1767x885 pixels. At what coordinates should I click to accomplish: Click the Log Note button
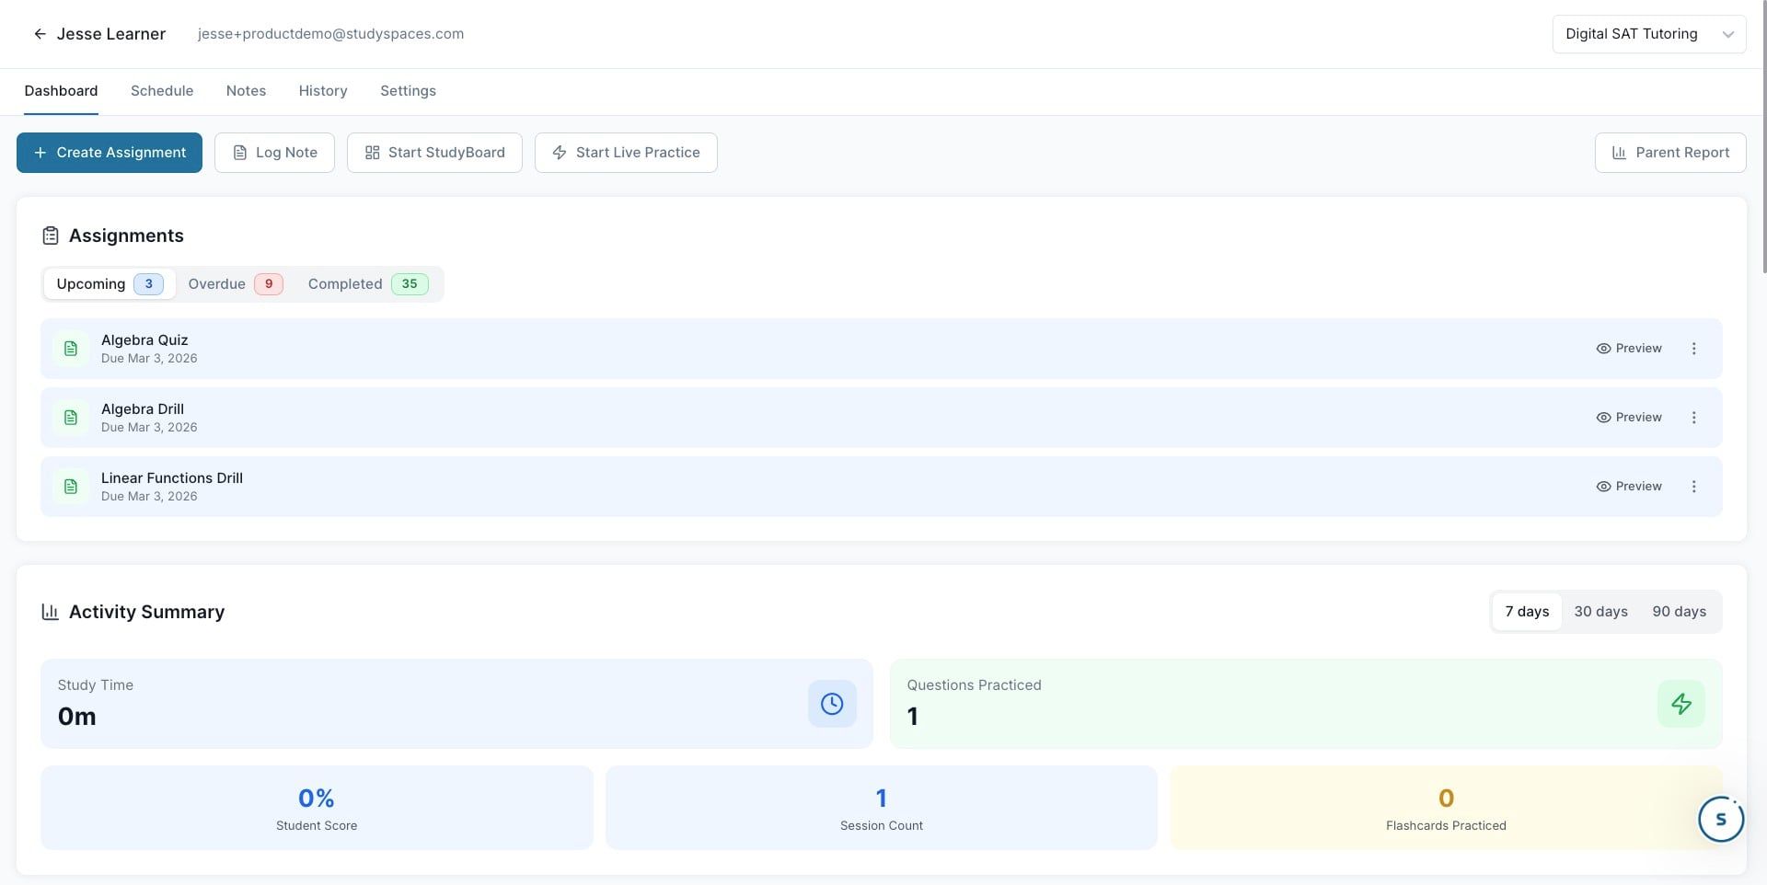tap(274, 153)
